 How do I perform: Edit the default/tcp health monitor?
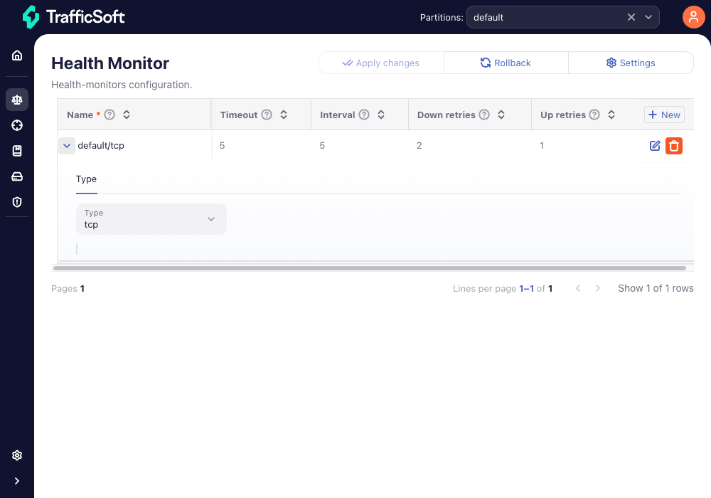(x=655, y=146)
